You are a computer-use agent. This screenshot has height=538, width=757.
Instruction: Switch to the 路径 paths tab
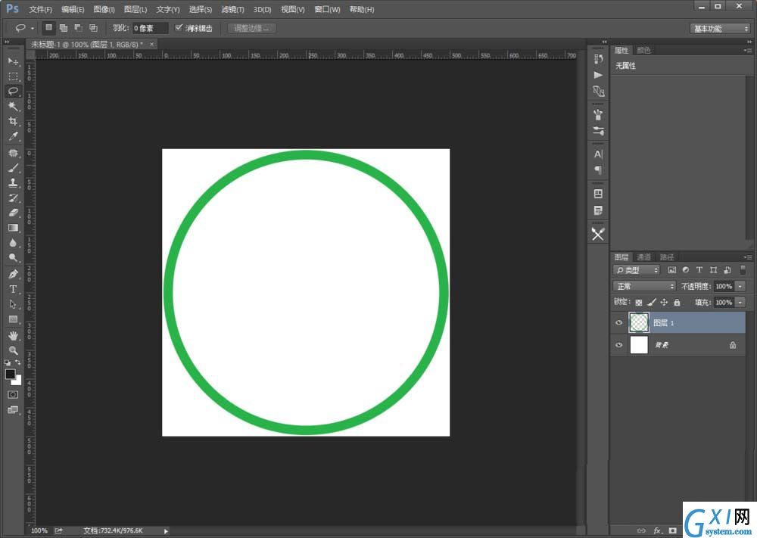pyautogui.click(x=667, y=257)
